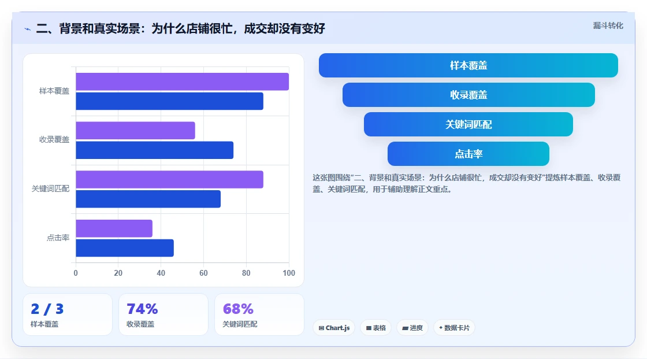Select the 点击率 funnel stage button
The height and width of the screenshot is (359, 647).
click(468, 154)
